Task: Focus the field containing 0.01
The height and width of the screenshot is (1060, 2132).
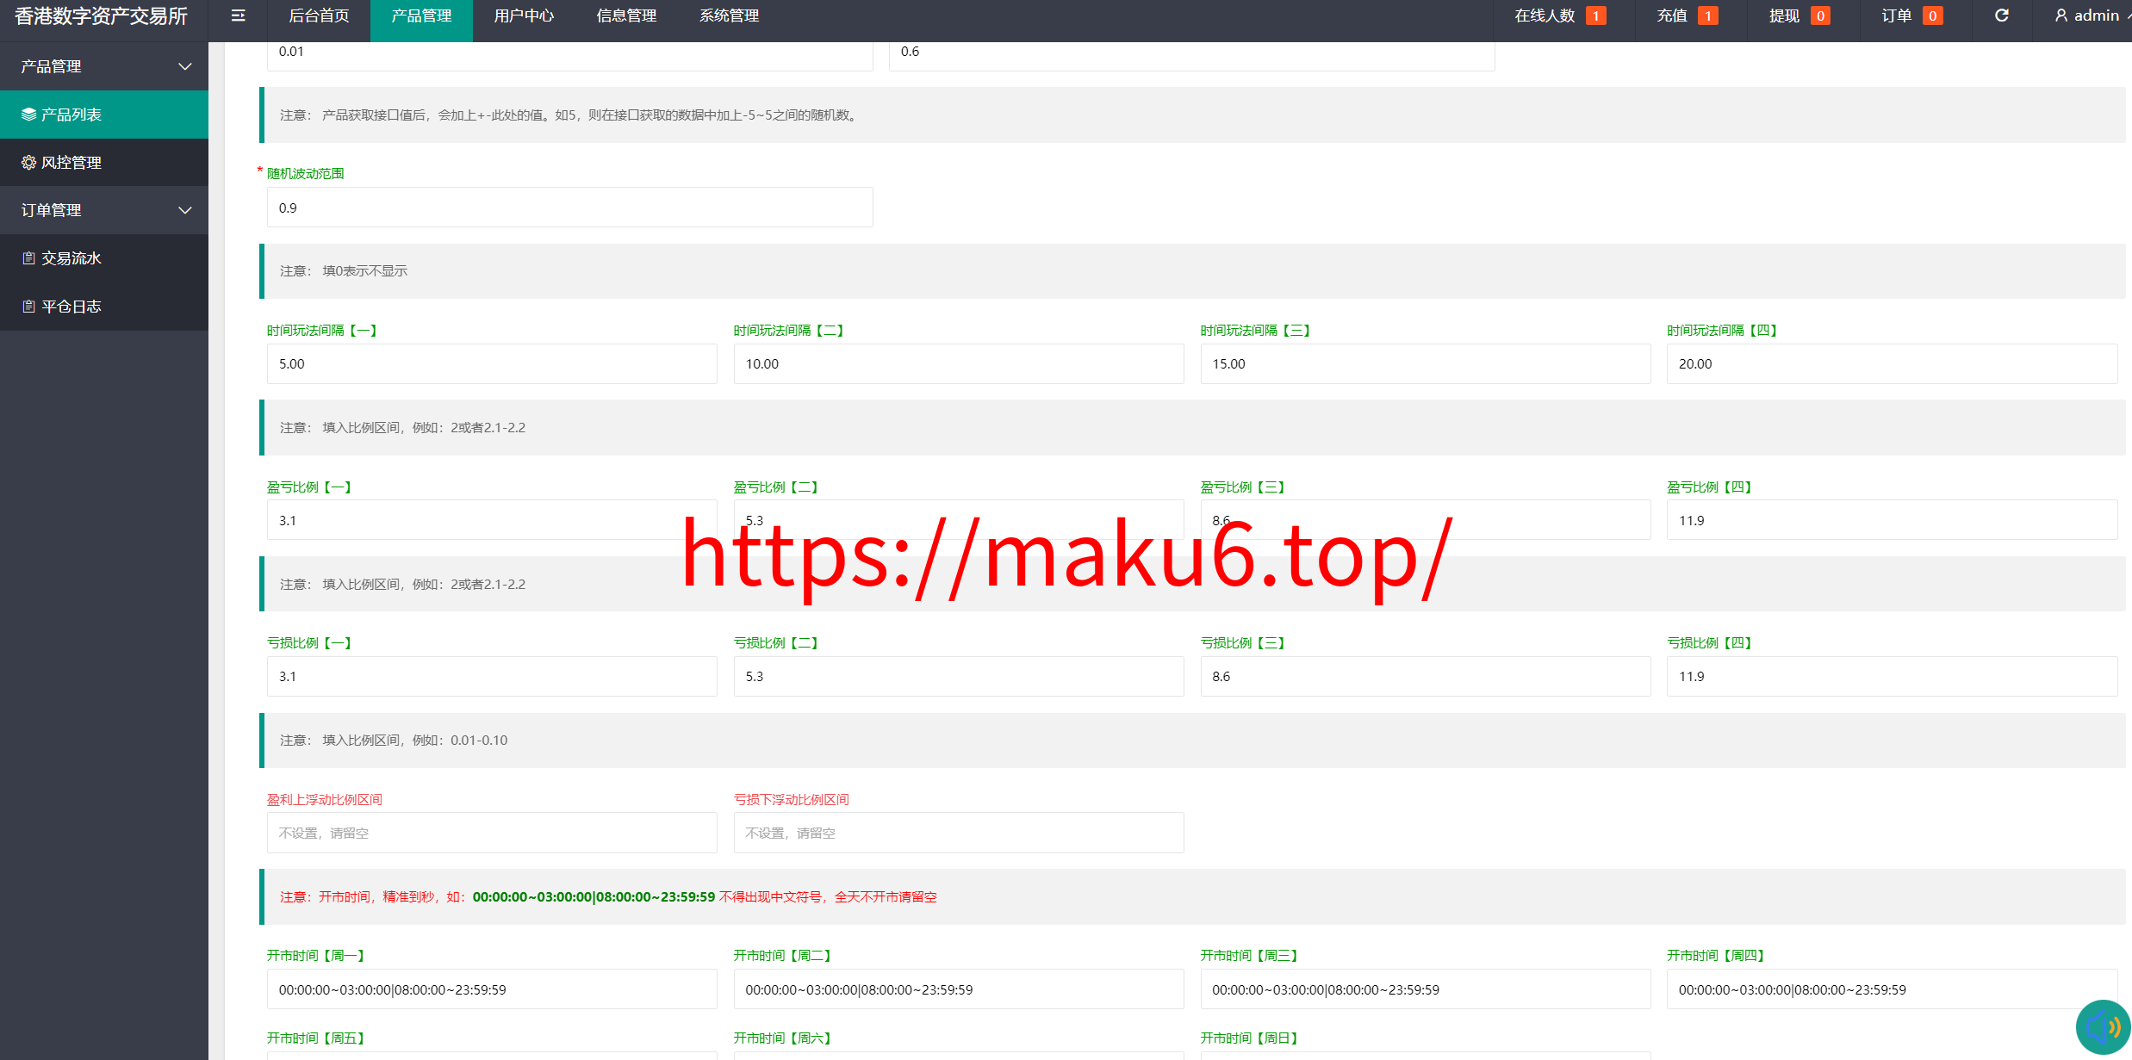Action: (x=569, y=54)
